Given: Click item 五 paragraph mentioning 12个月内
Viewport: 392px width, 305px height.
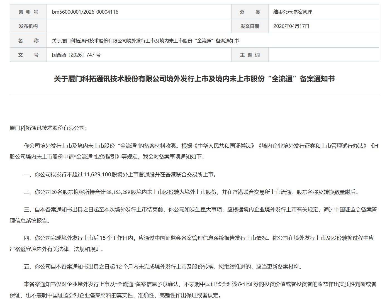Looking at the screenshot, I should pyautogui.click(x=163, y=267).
